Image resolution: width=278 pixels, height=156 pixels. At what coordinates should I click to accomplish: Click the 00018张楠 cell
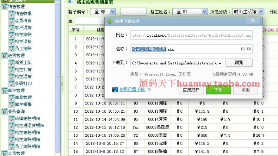[x=158, y=152]
